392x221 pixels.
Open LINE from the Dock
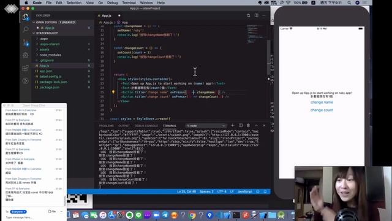click(138, 215)
